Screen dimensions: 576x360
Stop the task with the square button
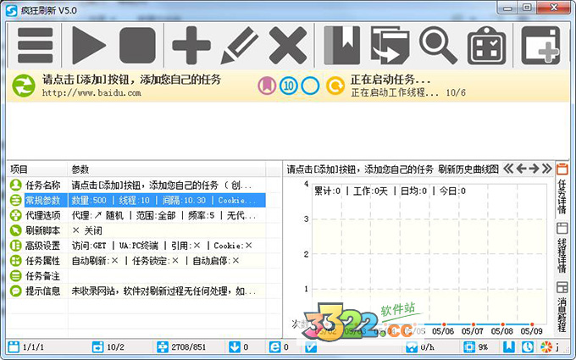137,45
